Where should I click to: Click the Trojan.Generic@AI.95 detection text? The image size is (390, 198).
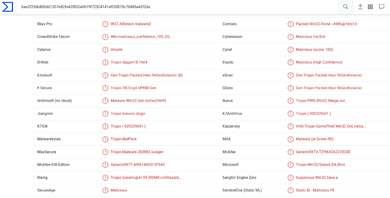pos(146,178)
